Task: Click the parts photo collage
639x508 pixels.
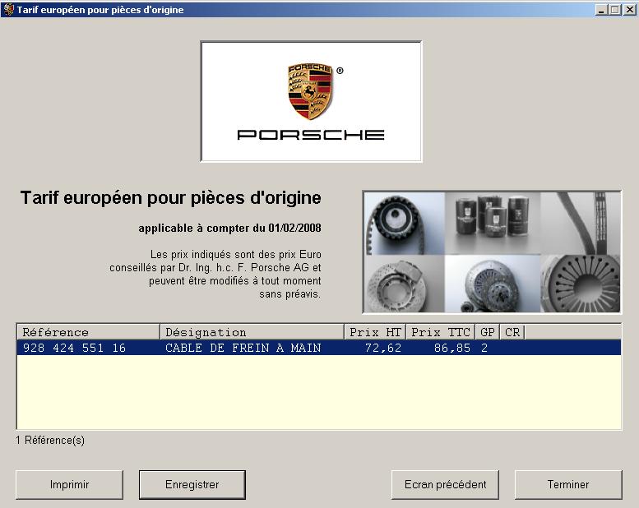Action: [492, 252]
